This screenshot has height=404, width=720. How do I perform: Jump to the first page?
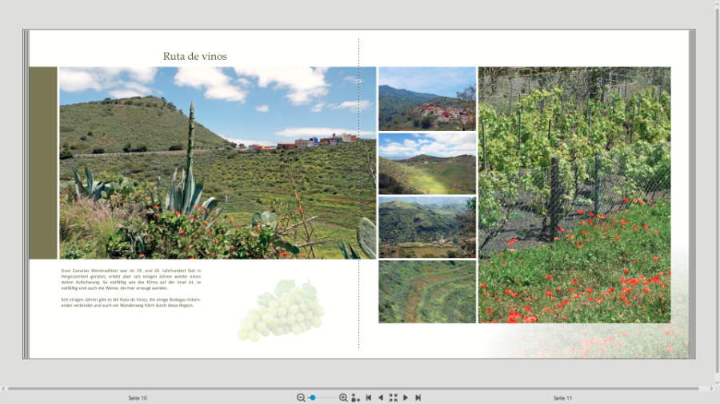click(x=368, y=398)
